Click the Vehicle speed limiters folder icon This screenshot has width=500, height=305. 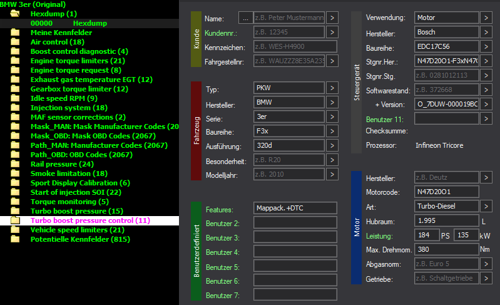click(15, 230)
